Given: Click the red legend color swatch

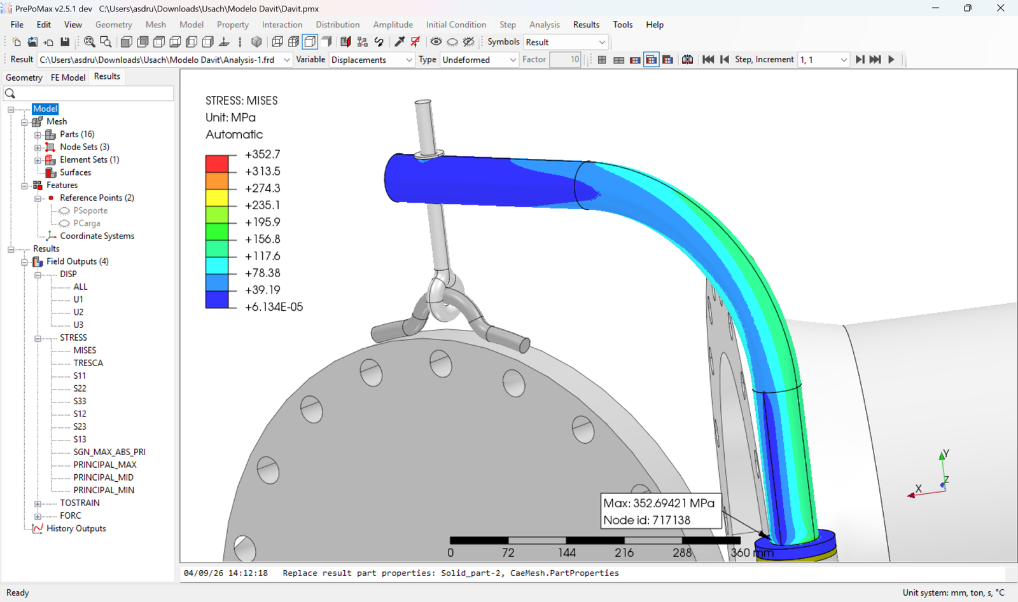Looking at the screenshot, I should click(217, 163).
